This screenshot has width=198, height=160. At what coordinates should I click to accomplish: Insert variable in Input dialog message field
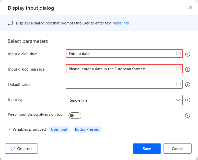[x=178, y=69]
